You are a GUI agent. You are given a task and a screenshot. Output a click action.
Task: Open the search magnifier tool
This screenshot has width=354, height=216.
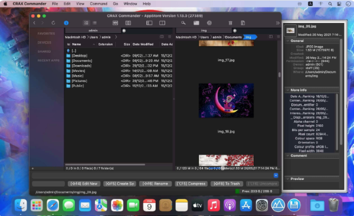pos(183,23)
